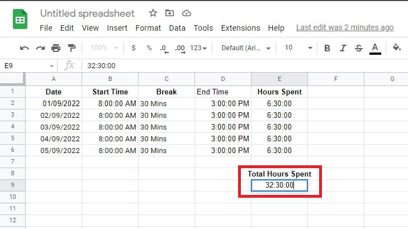Open the zoom 100% dropdown
This screenshot has height=229, width=408.
coord(105,47)
